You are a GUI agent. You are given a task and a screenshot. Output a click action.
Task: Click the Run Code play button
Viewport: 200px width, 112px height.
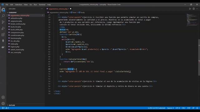click(190, 9)
